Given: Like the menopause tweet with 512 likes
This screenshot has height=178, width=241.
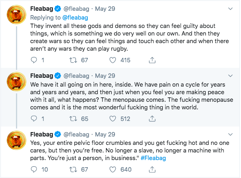Looking at the screenshot, I should click(113, 119).
